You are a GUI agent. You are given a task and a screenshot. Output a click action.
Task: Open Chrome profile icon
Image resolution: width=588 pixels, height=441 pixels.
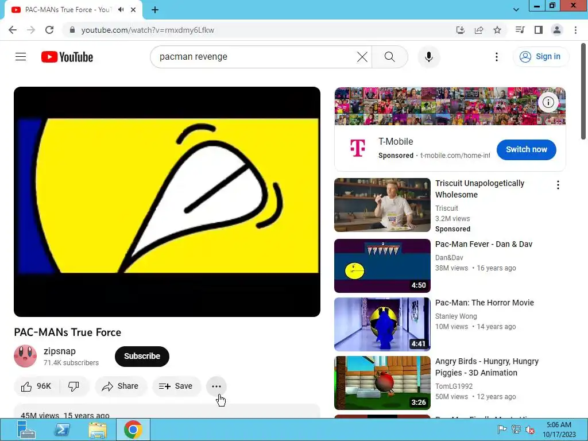click(557, 30)
